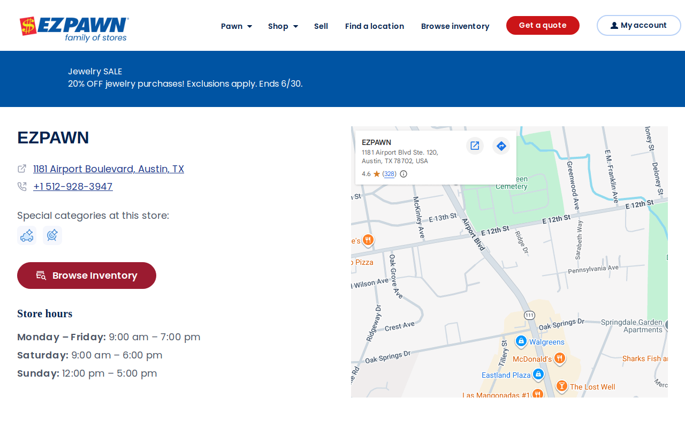Screen dimensions: 685x428
Task: Click the phone icon beside phone number
Action: [x=22, y=187]
